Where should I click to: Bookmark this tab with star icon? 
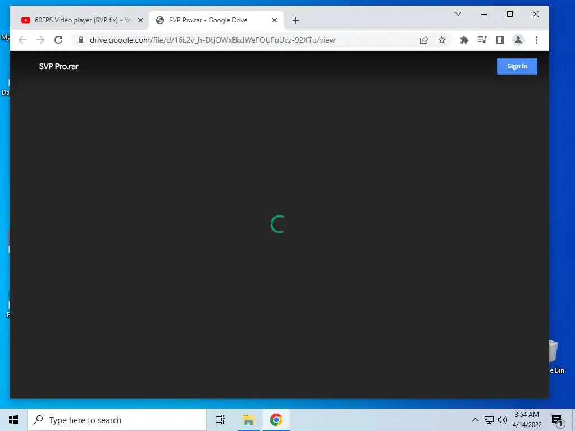[442, 40]
